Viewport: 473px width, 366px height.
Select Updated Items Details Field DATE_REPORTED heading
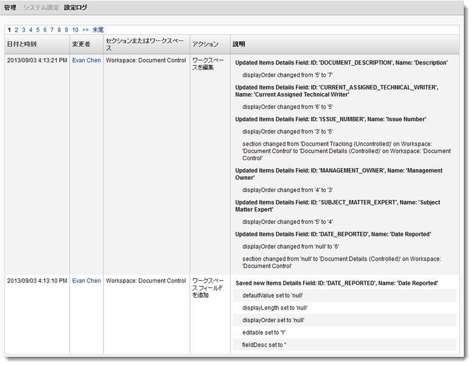(333, 234)
